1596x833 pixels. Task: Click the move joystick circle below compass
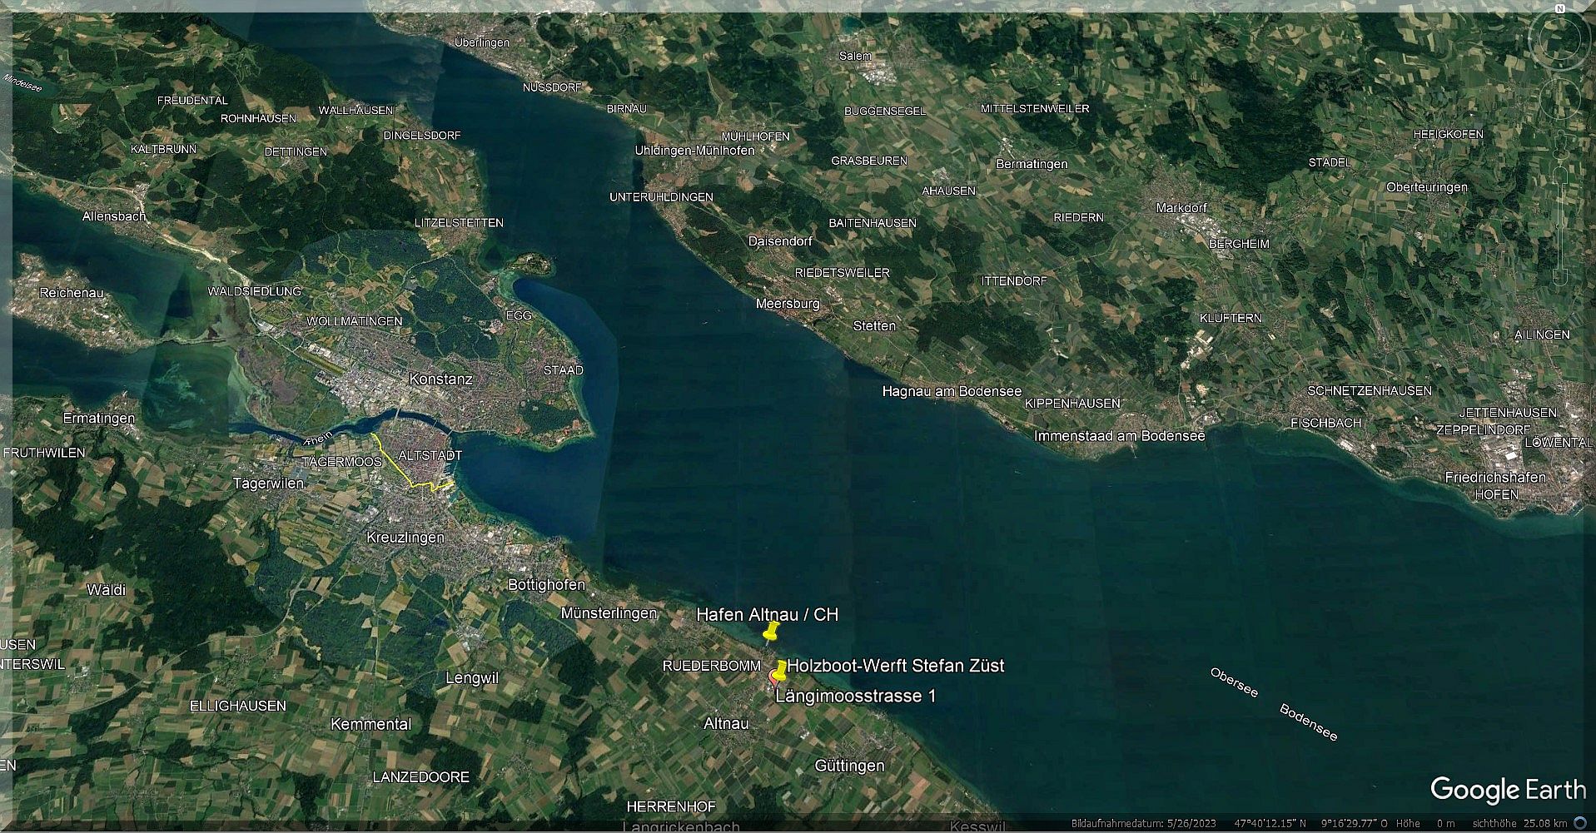coord(1559,98)
